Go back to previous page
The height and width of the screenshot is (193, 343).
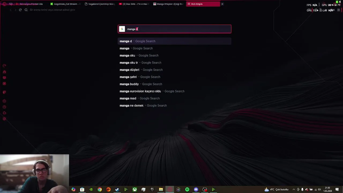point(10,10)
